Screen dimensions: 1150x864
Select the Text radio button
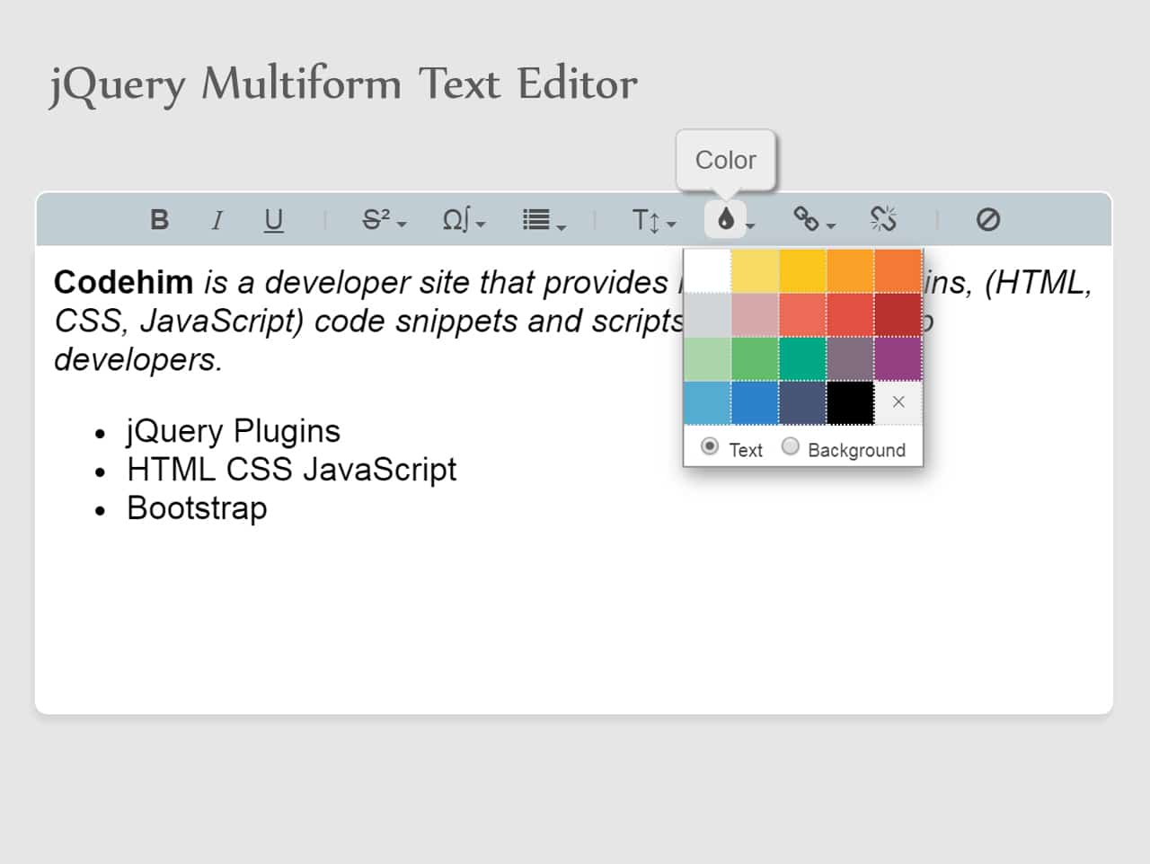pos(711,446)
